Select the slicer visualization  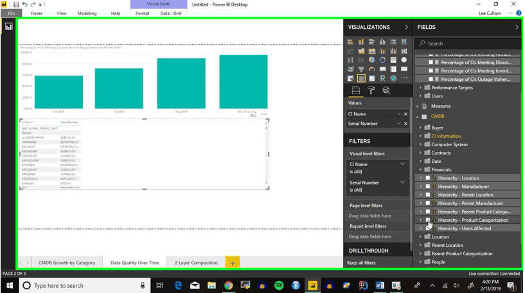click(350, 78)
